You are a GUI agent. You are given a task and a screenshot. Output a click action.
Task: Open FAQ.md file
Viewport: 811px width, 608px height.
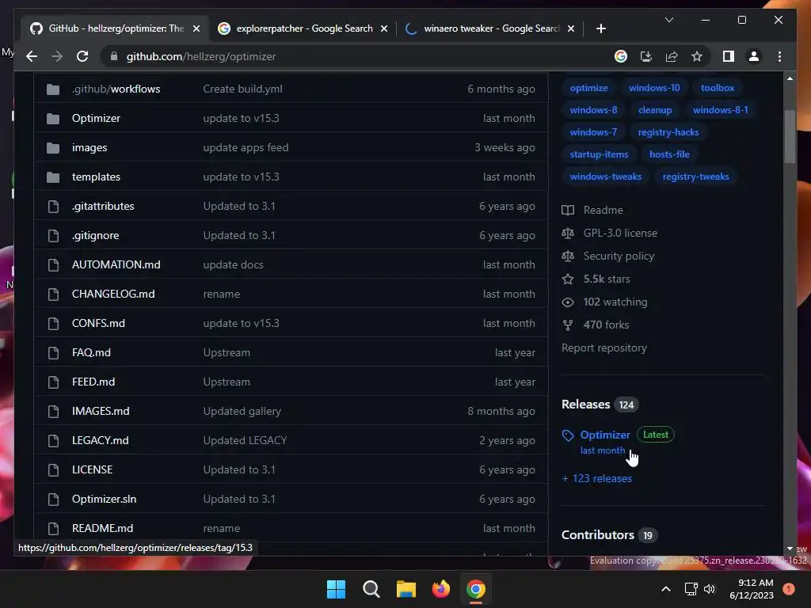click(x=91, y=352)
